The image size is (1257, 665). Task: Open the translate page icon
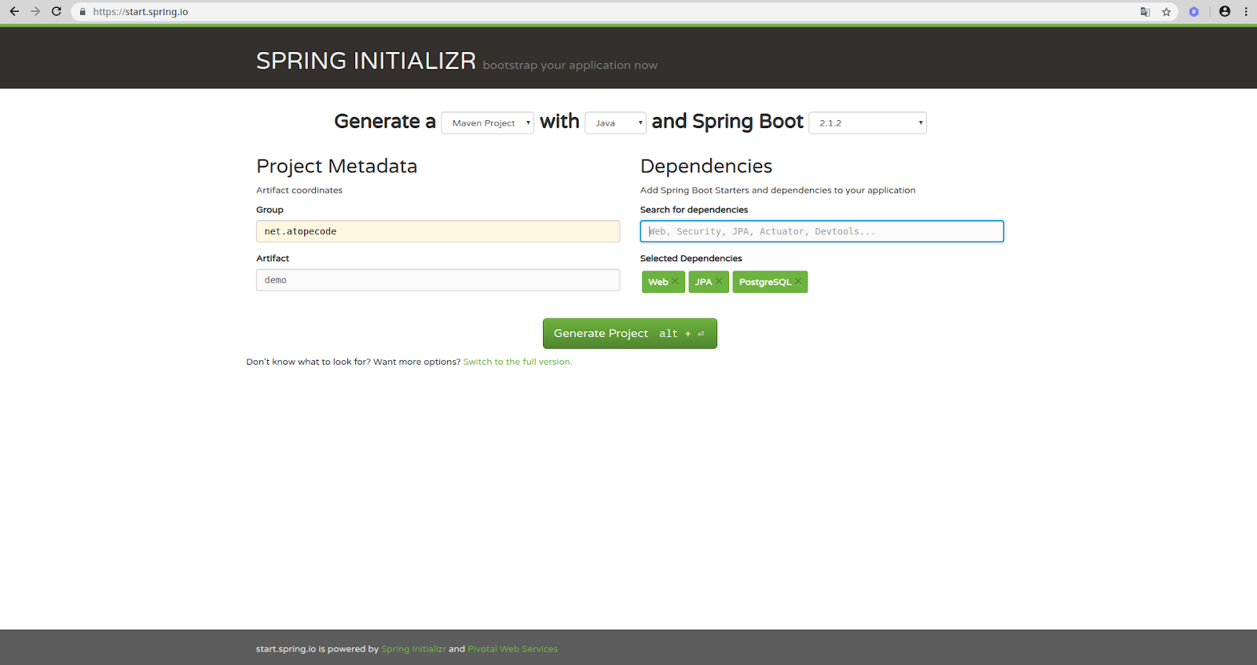(x=1145, y=12)
